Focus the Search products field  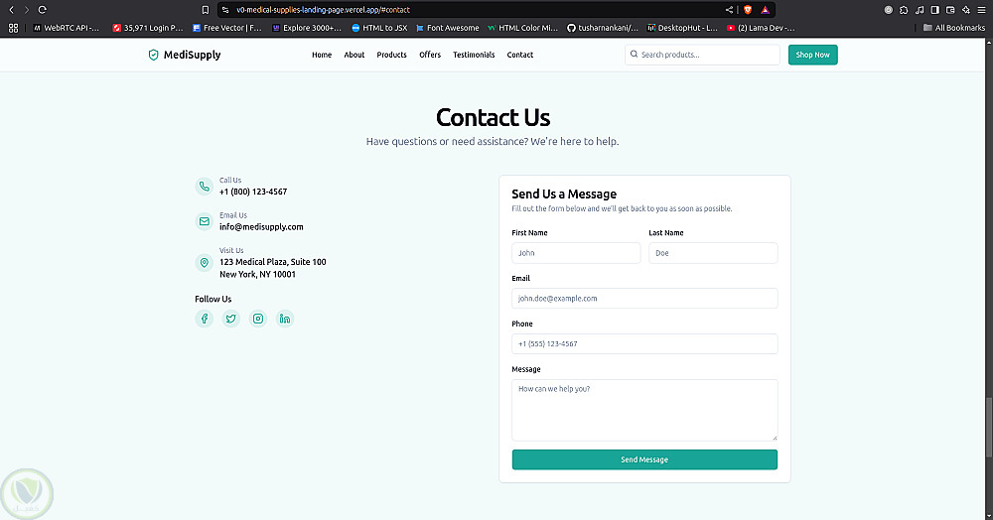coord(707,55)
